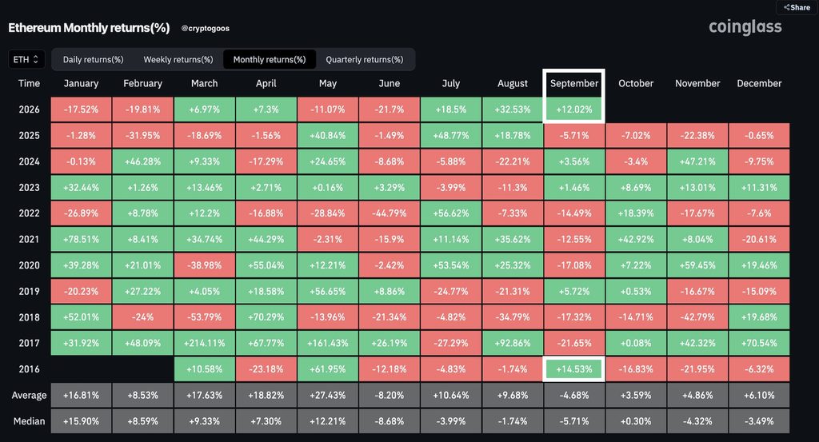
Task: Switch to Weekly returns(%) tab
Action: click(178, 59)
